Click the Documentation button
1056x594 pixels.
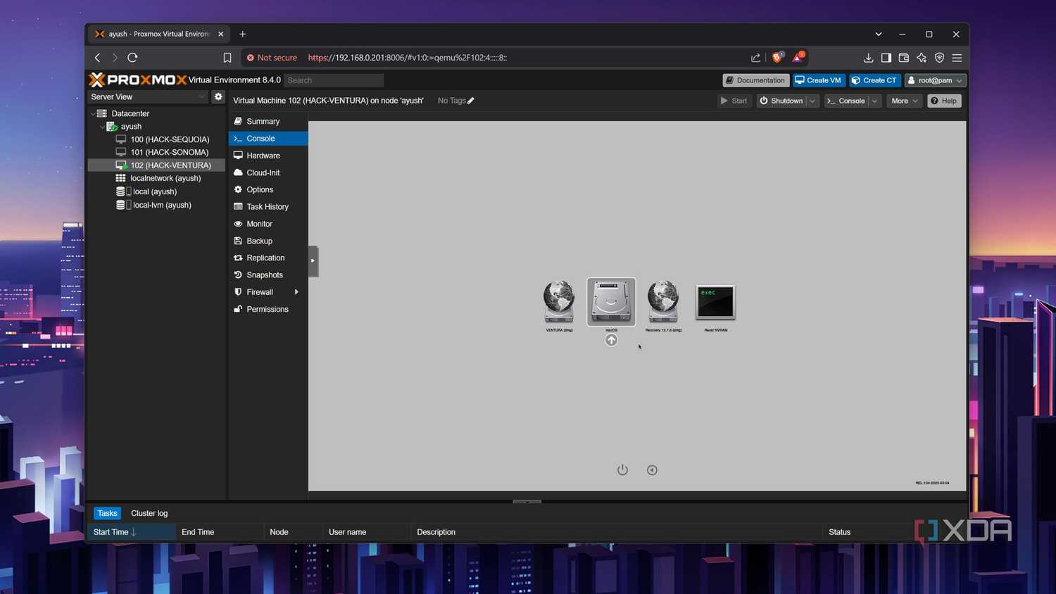tap(755, 80)
